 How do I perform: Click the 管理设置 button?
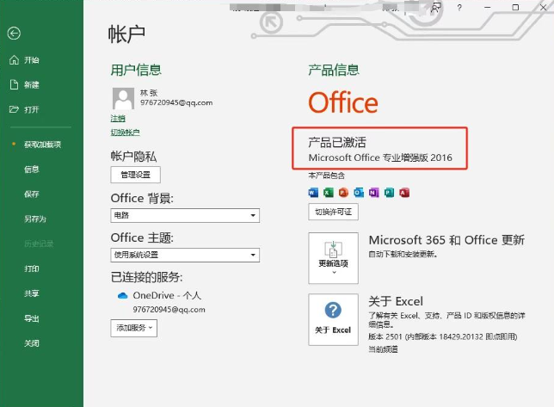135,175
